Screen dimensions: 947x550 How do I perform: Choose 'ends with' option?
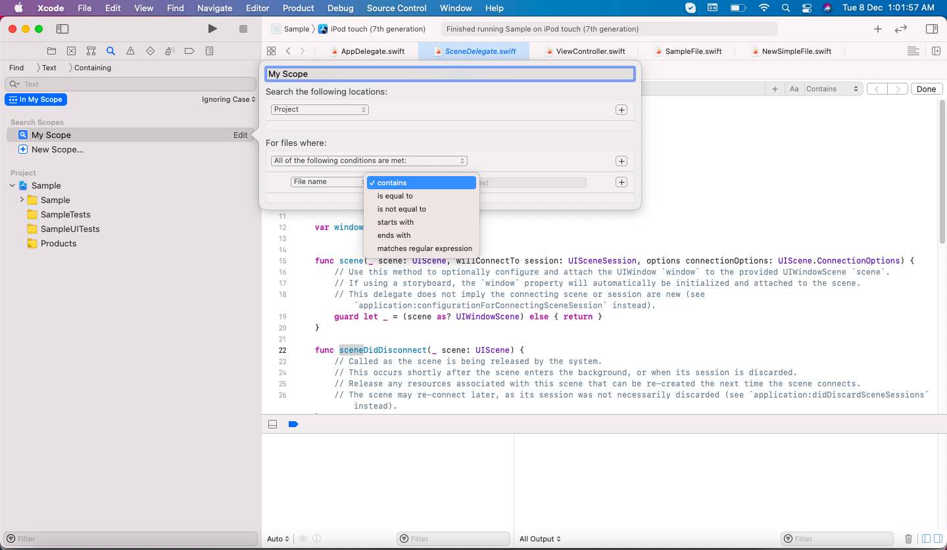coord(421,235)
